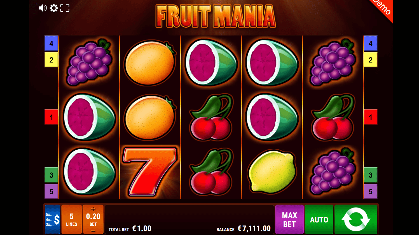
Task: Select green payline 3 marker on right
Action: pyautogui.click(x=370, y=175)
